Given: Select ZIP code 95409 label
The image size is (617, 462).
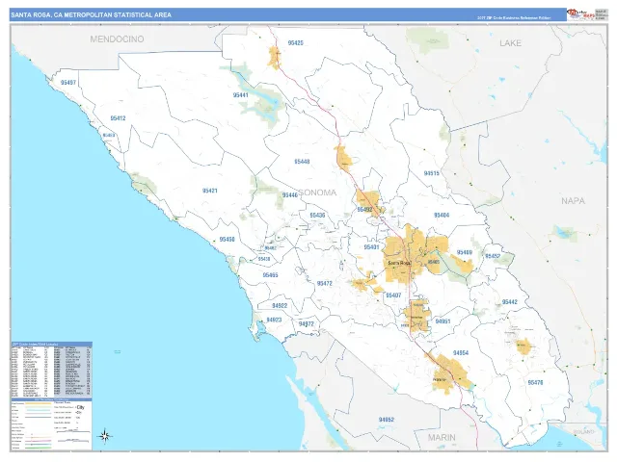Looking at the screenshot, I should point(465,252).
